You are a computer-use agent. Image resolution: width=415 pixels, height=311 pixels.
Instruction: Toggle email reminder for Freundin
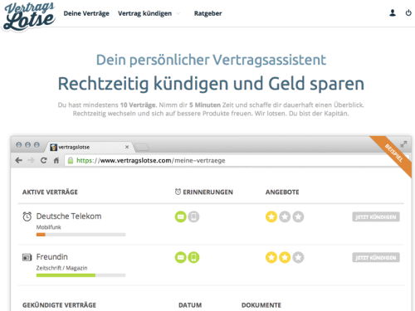180,258
